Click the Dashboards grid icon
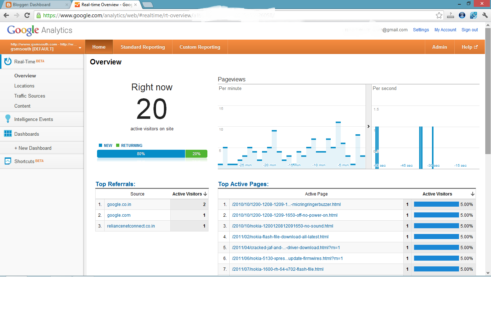Image resolution: width=491 pixels, height=324 pixels. click(8, 134)
